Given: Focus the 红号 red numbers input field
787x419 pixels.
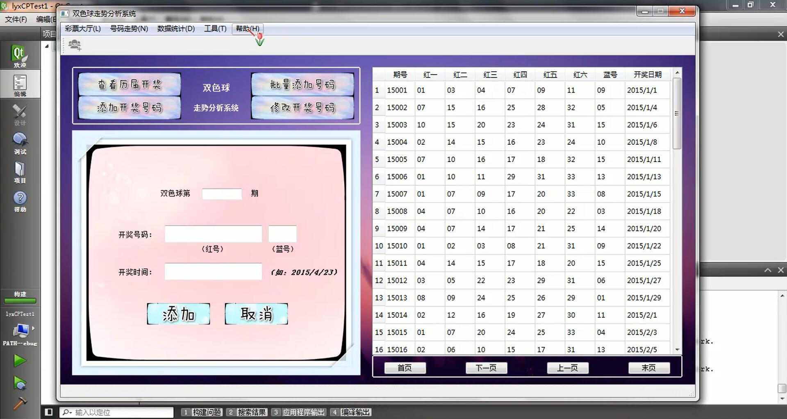Looking at the screenshot, I should click(213, 234).
